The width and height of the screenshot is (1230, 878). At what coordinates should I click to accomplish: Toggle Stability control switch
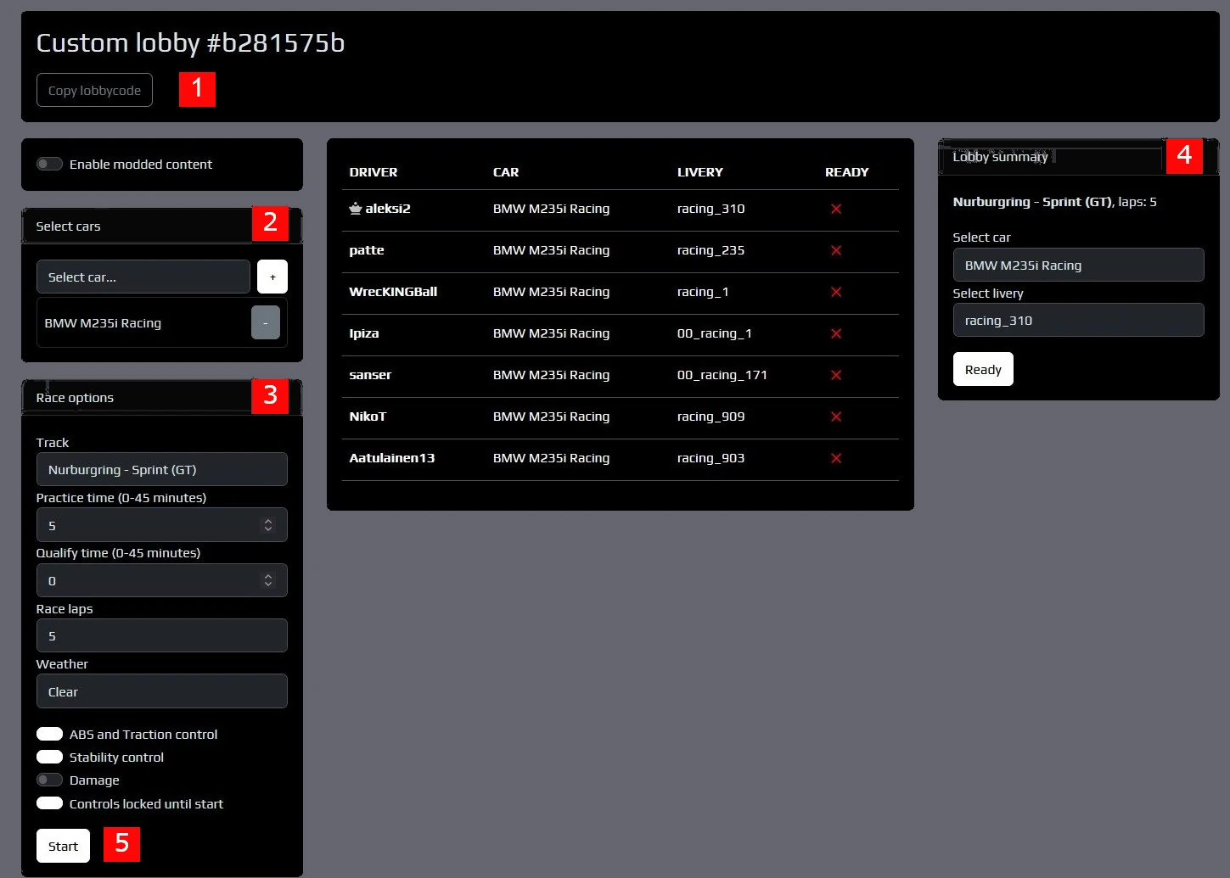pos(49,757)
